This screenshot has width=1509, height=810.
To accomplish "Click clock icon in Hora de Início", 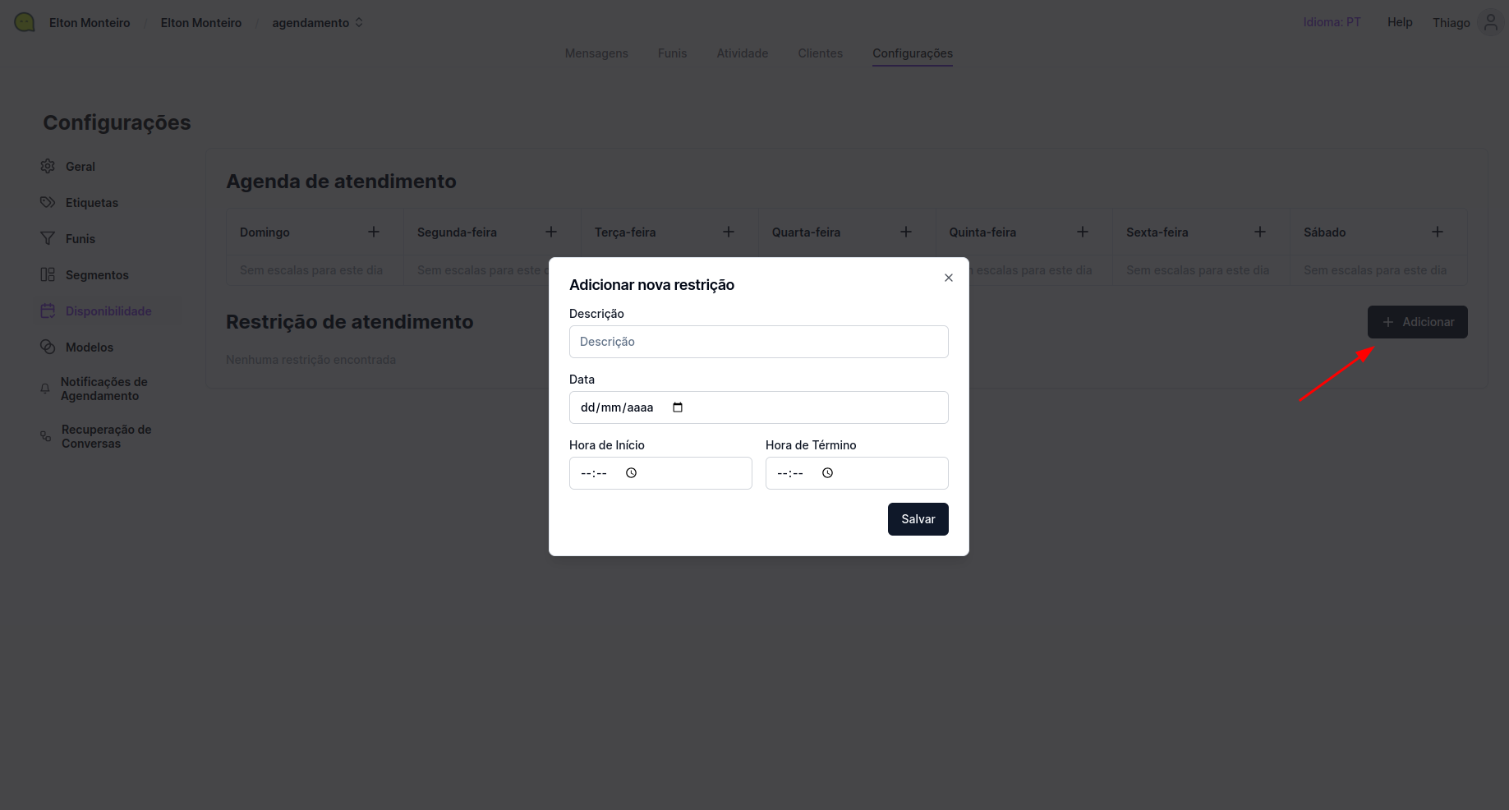I will coord(632,473).
